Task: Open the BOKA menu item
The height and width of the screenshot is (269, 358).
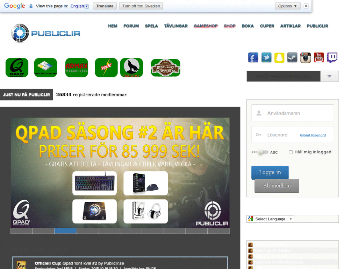Action: click(248, 26)
